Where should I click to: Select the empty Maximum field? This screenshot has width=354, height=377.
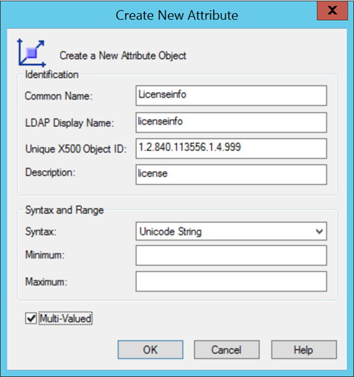231,281
